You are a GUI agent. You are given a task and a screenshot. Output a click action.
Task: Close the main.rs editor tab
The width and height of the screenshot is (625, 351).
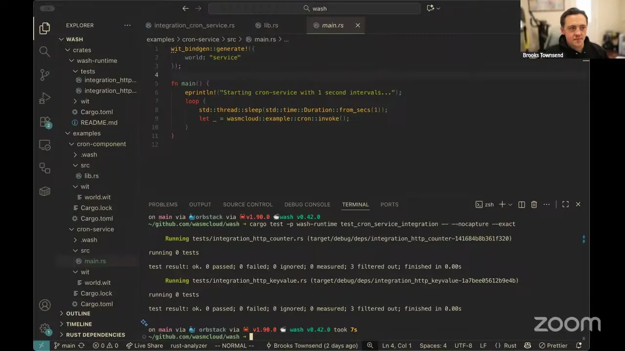357,25
